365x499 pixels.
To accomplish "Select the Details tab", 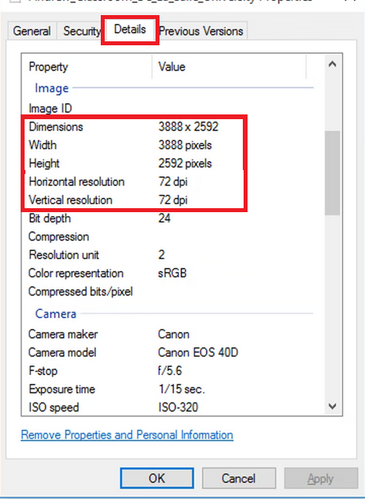I will coord(130,29).
